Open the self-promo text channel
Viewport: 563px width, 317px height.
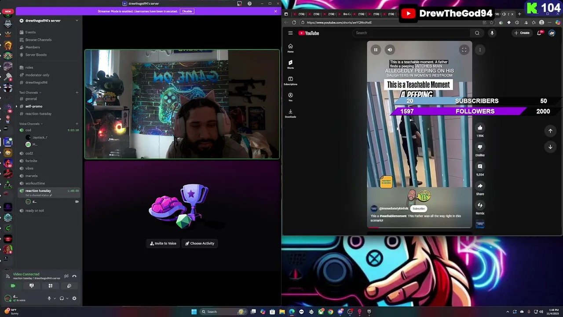click(x=34, y=106)
